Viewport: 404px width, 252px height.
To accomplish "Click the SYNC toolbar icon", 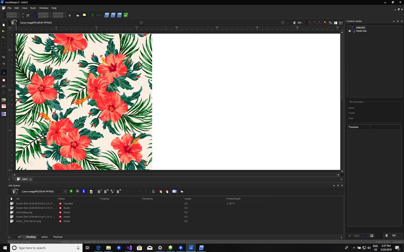I will click(99, 15).
